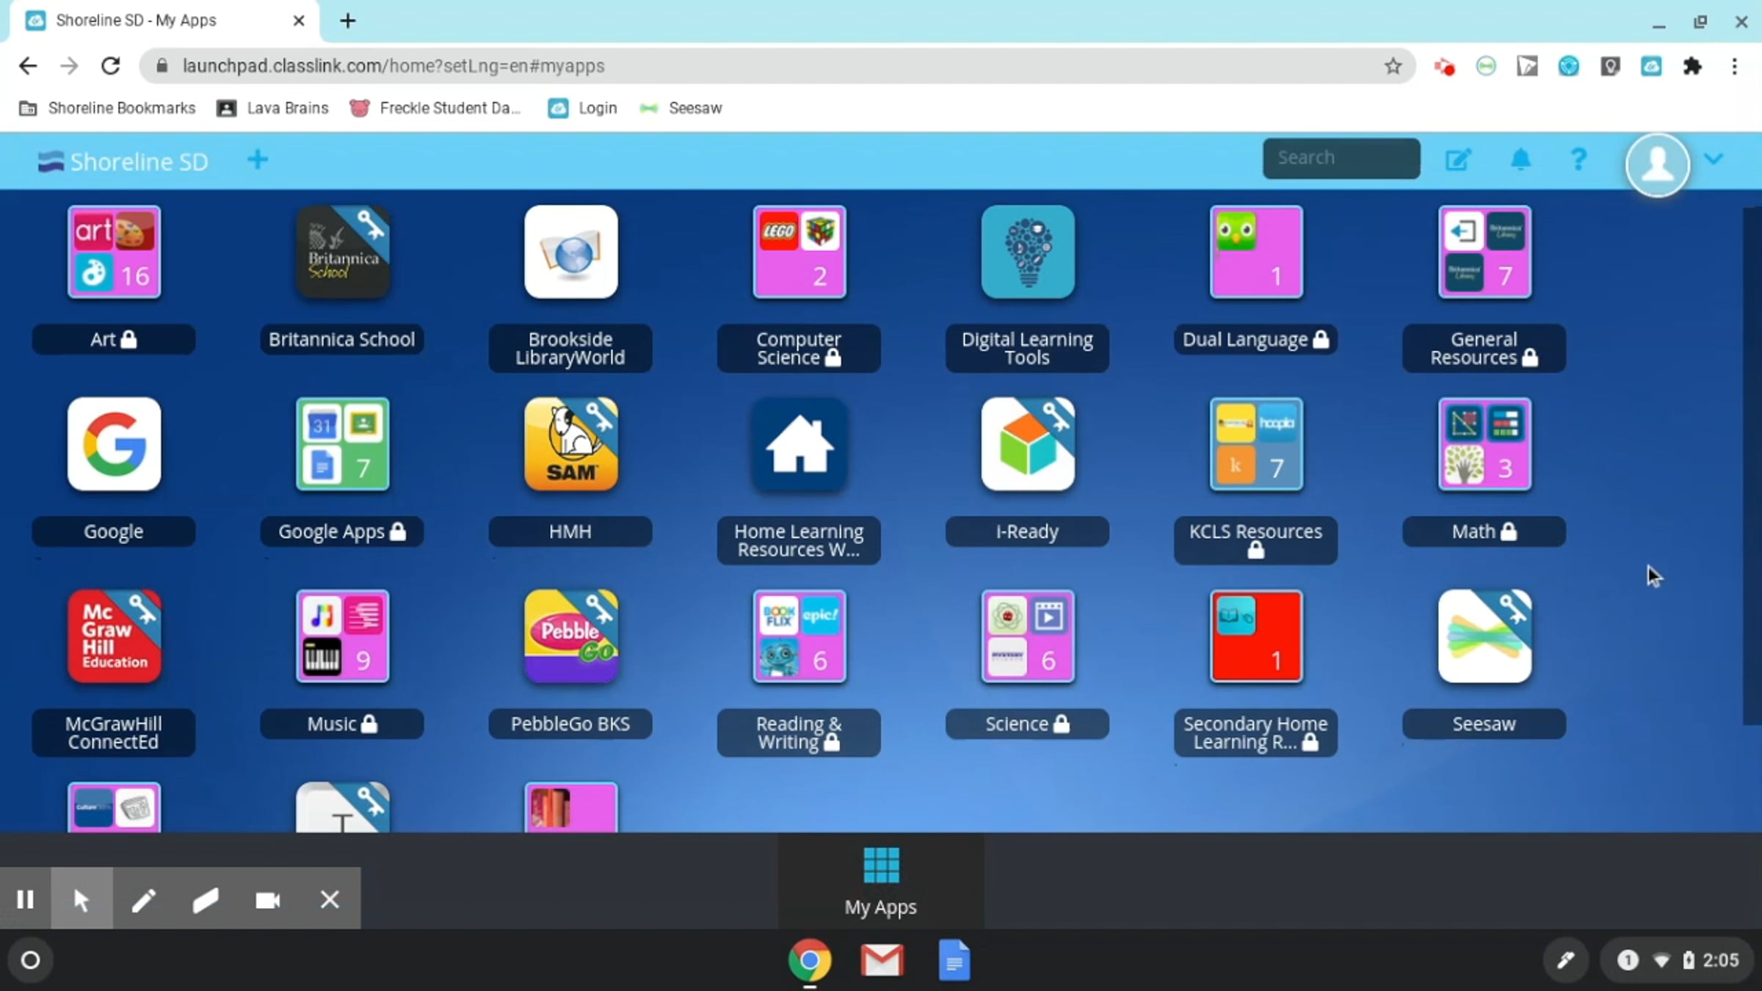The image size is (1762, 991).
Task: Click the notifications bell icon
Action: pyautogui.click(x=1520, y=159)
